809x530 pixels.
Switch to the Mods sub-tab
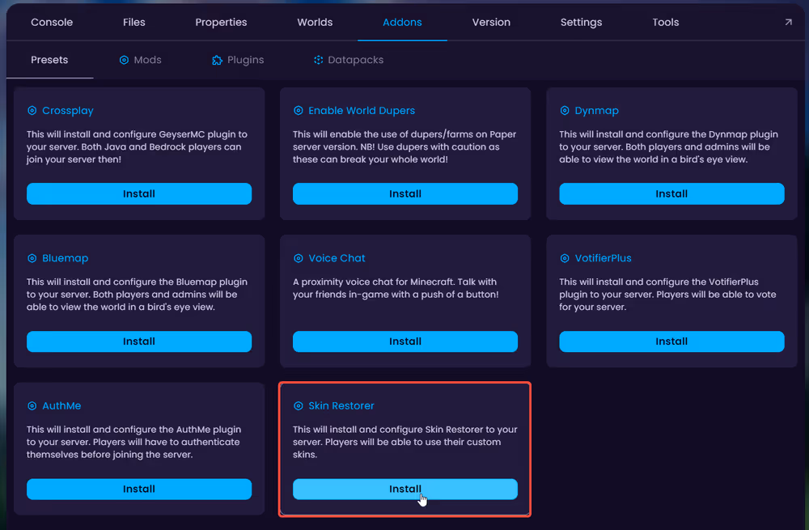pos(140,60)
